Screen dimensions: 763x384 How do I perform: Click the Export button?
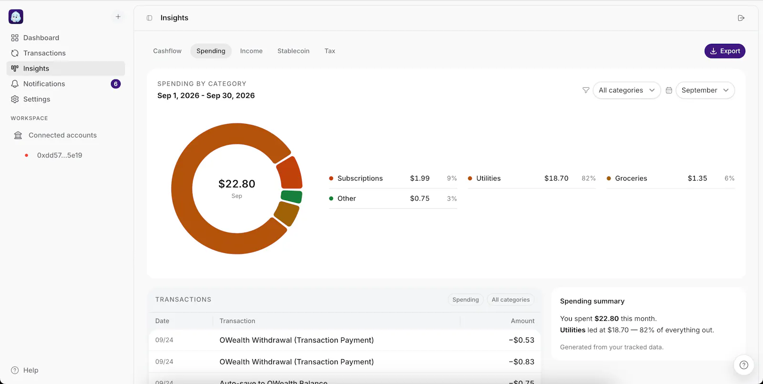click(725, 51)
